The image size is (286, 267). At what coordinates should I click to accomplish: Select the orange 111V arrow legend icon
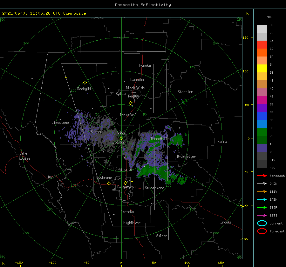262,191
